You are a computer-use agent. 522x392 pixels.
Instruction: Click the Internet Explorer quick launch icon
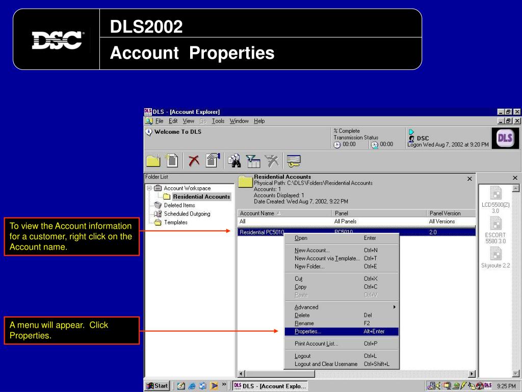point(192,386)
